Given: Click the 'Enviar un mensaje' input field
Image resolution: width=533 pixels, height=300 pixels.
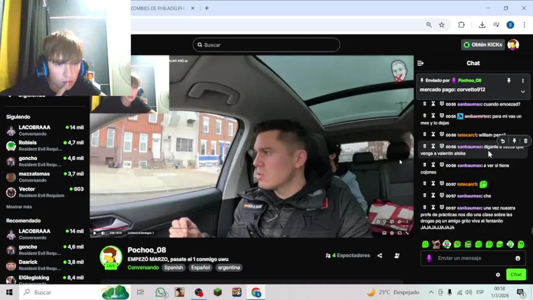Looking at the screenshot, I should click(x=473, y=258).
